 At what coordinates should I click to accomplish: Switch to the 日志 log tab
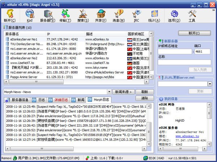click(x=38, y=100)
